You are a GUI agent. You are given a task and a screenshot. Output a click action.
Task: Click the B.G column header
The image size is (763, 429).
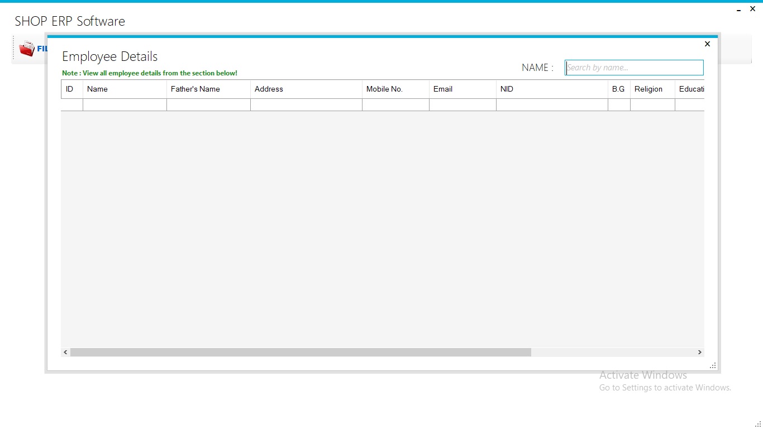(x=618, y=89)
